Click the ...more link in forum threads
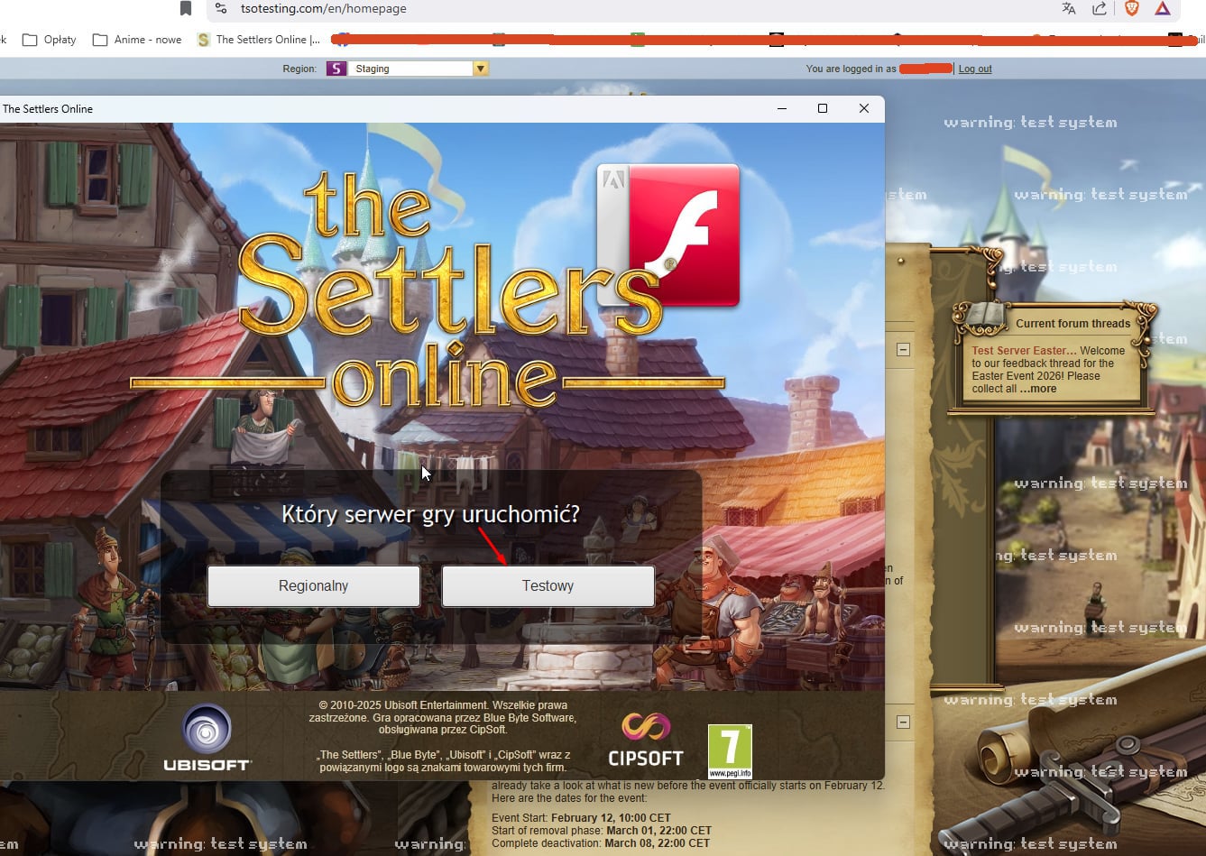The image size is (1206, 856). tap(1038, 389)
